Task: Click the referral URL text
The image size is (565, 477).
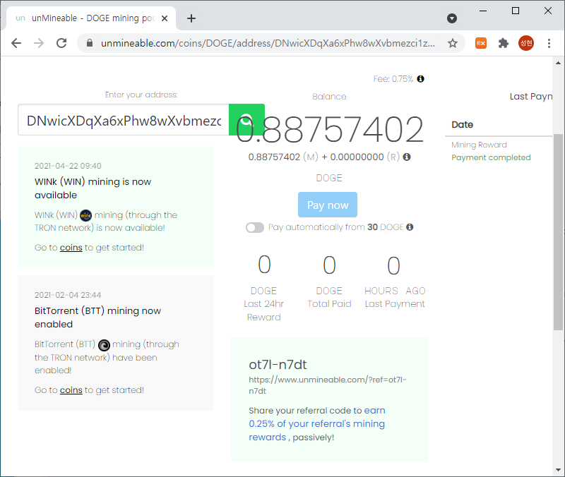Action: (x=327, y=385)
